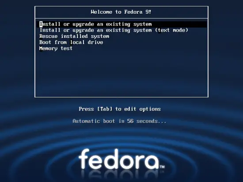Screen dimensions: 243x182
Task: Select Rescue installed system option
Action: (74, 36)
